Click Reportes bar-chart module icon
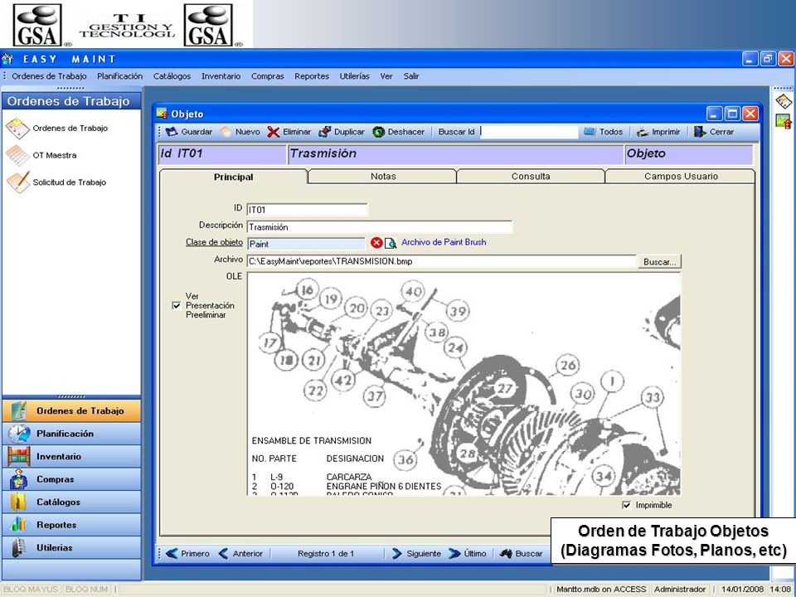Viewport: 796px width, 597px height. coord(19,524)
